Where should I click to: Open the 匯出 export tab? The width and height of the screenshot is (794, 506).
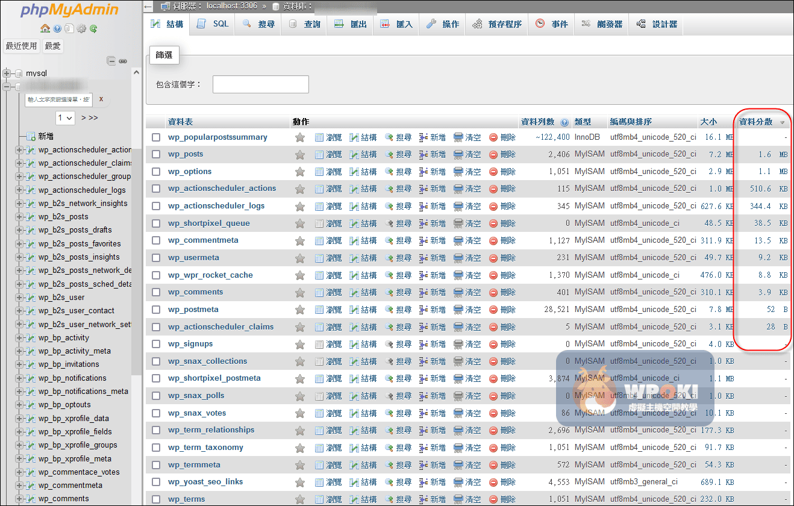pyautogui.click(x=351, y=24)
